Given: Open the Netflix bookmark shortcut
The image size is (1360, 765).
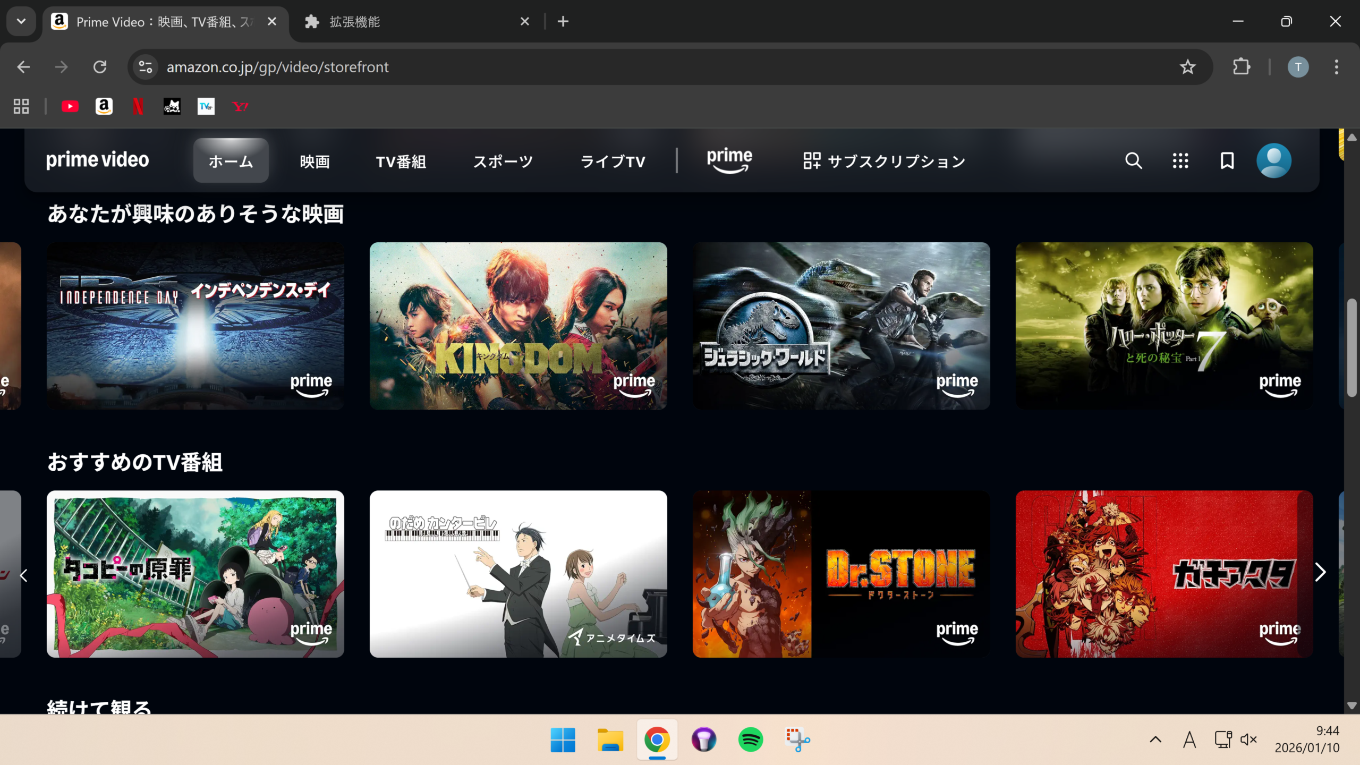Looking at the screenshot, I should [138, 106].
